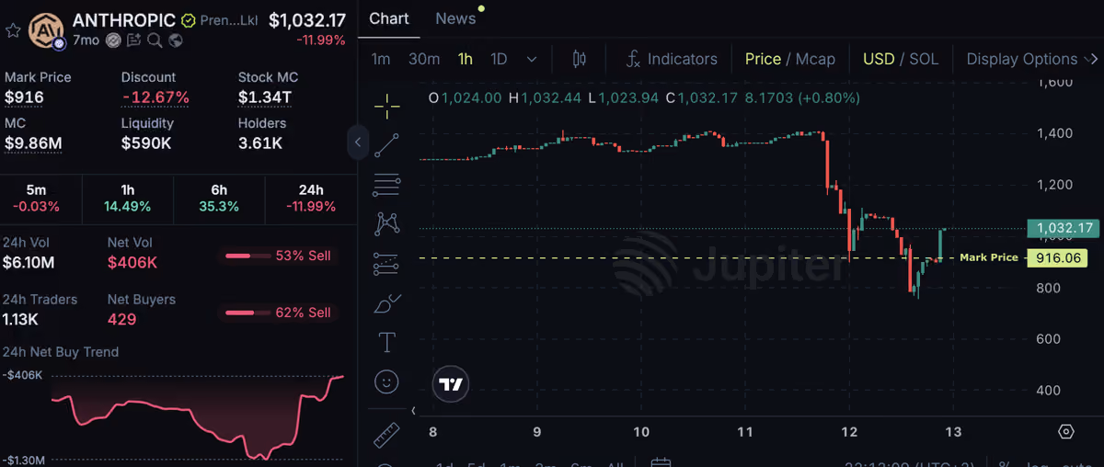The height and width of the screenshot is (467, 1104).
Task: Click the 62% Sell traders bar
Action: pos(277,313)
